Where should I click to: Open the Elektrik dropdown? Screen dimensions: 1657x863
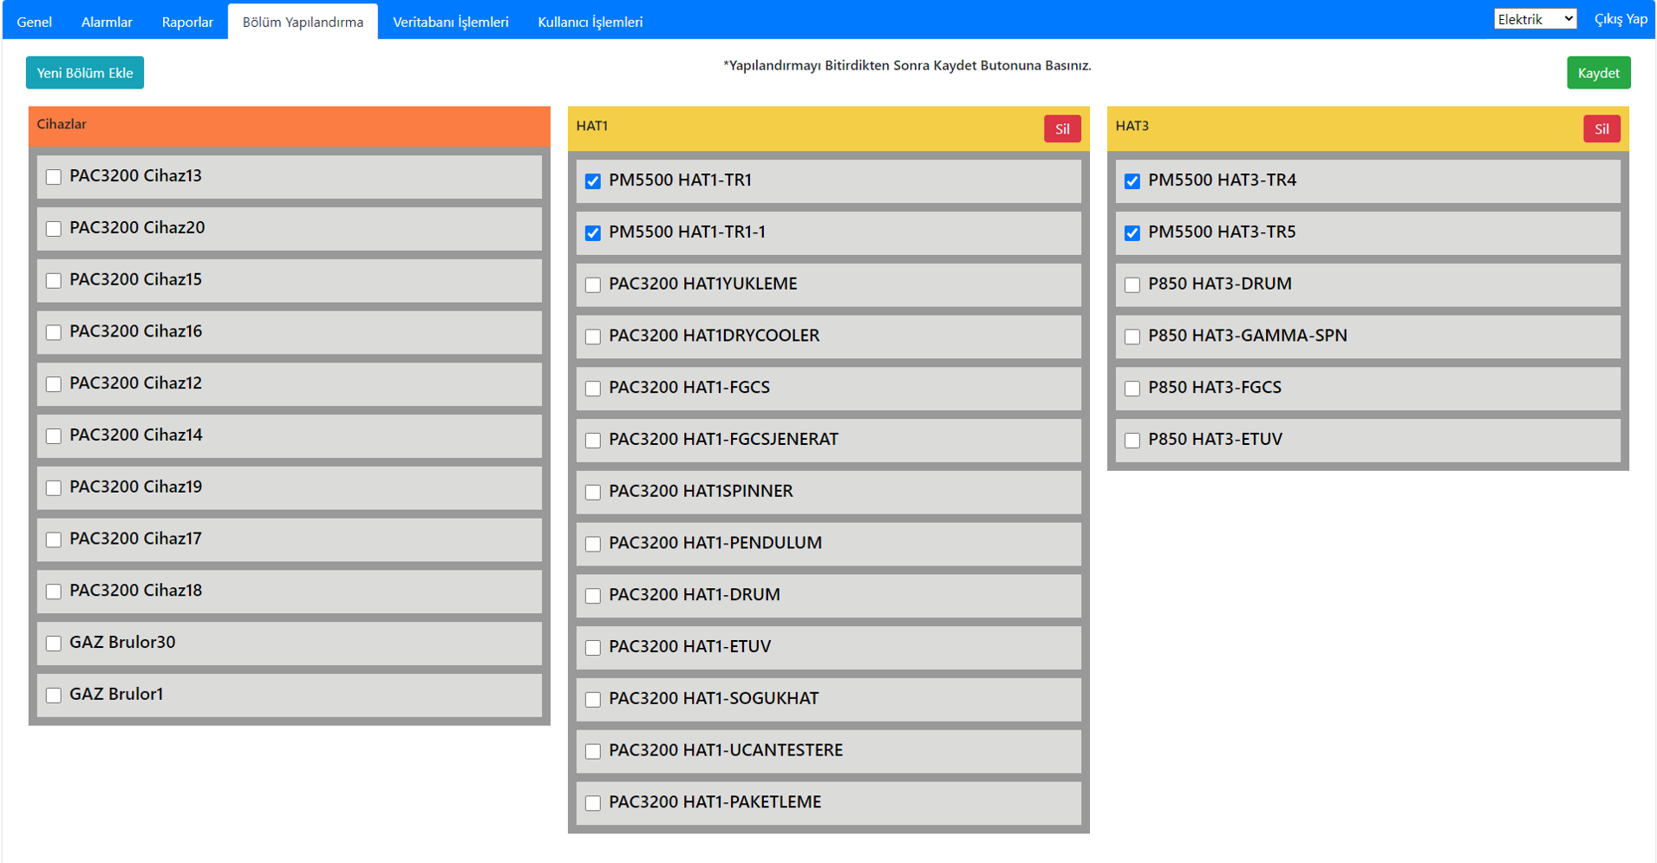[1535, 19]
